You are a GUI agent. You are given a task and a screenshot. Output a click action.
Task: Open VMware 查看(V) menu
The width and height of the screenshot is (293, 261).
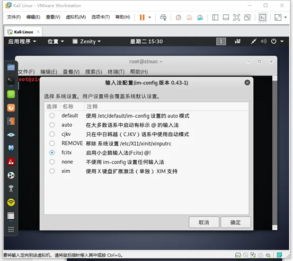[53, 17]
